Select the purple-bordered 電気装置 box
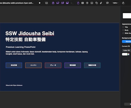Screen dimensions: 131x108 (x=73, y=65)
